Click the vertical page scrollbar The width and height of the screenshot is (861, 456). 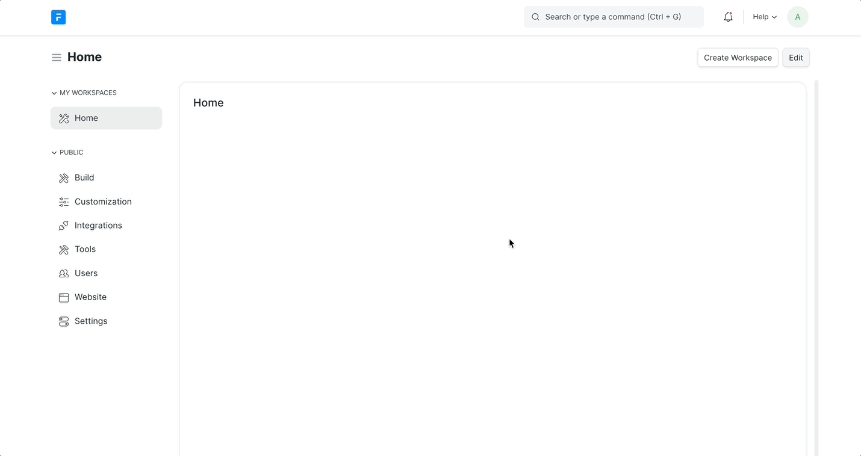coord(816,267)
